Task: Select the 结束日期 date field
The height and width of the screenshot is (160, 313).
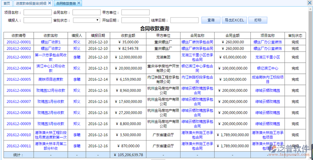Action: [x=184, y=20]
